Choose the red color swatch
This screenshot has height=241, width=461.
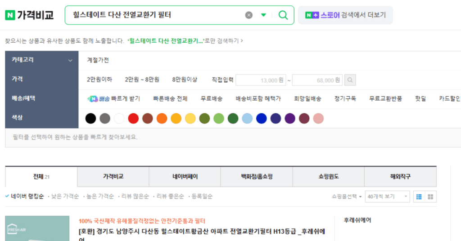click(133, 119)
